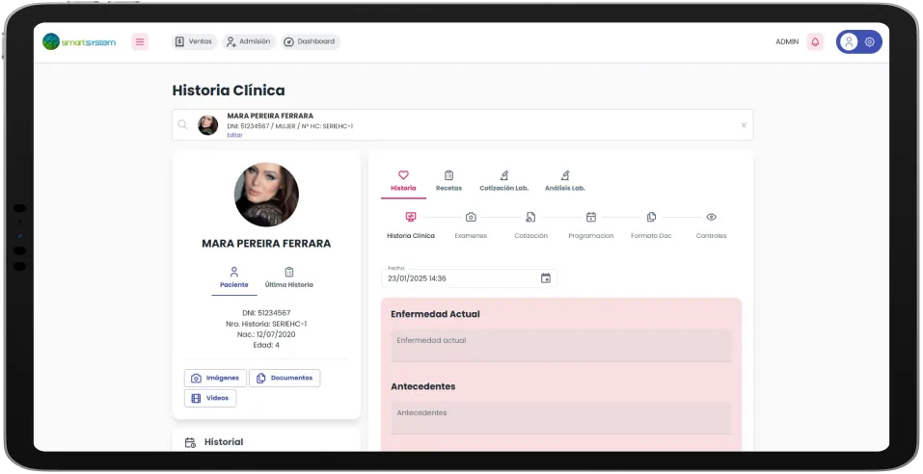The width and height of the screenshot is (923, 474).
Task: Open the Ventas menu
Action: (194, 41)
